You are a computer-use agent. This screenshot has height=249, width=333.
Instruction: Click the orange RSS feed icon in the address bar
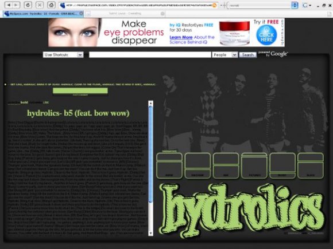point(215,5)
